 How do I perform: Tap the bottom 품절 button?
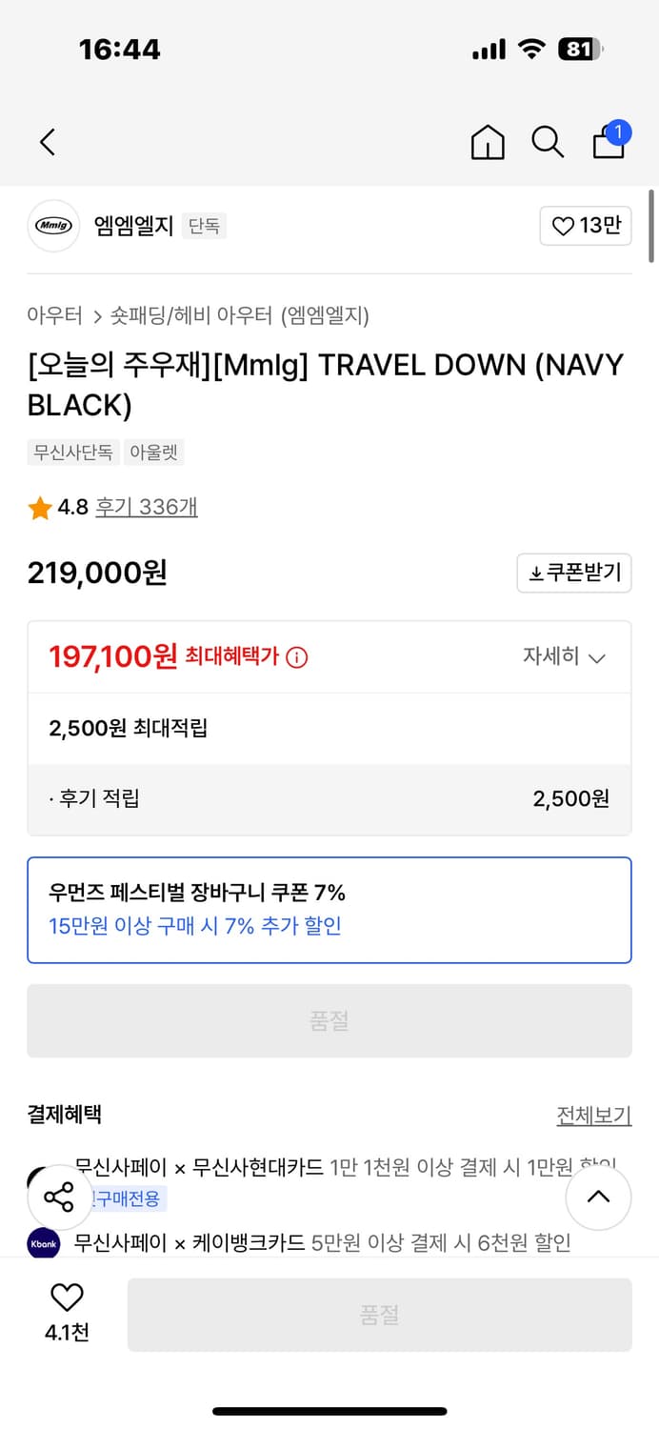pyautogui.click(x=379, y=1315)
